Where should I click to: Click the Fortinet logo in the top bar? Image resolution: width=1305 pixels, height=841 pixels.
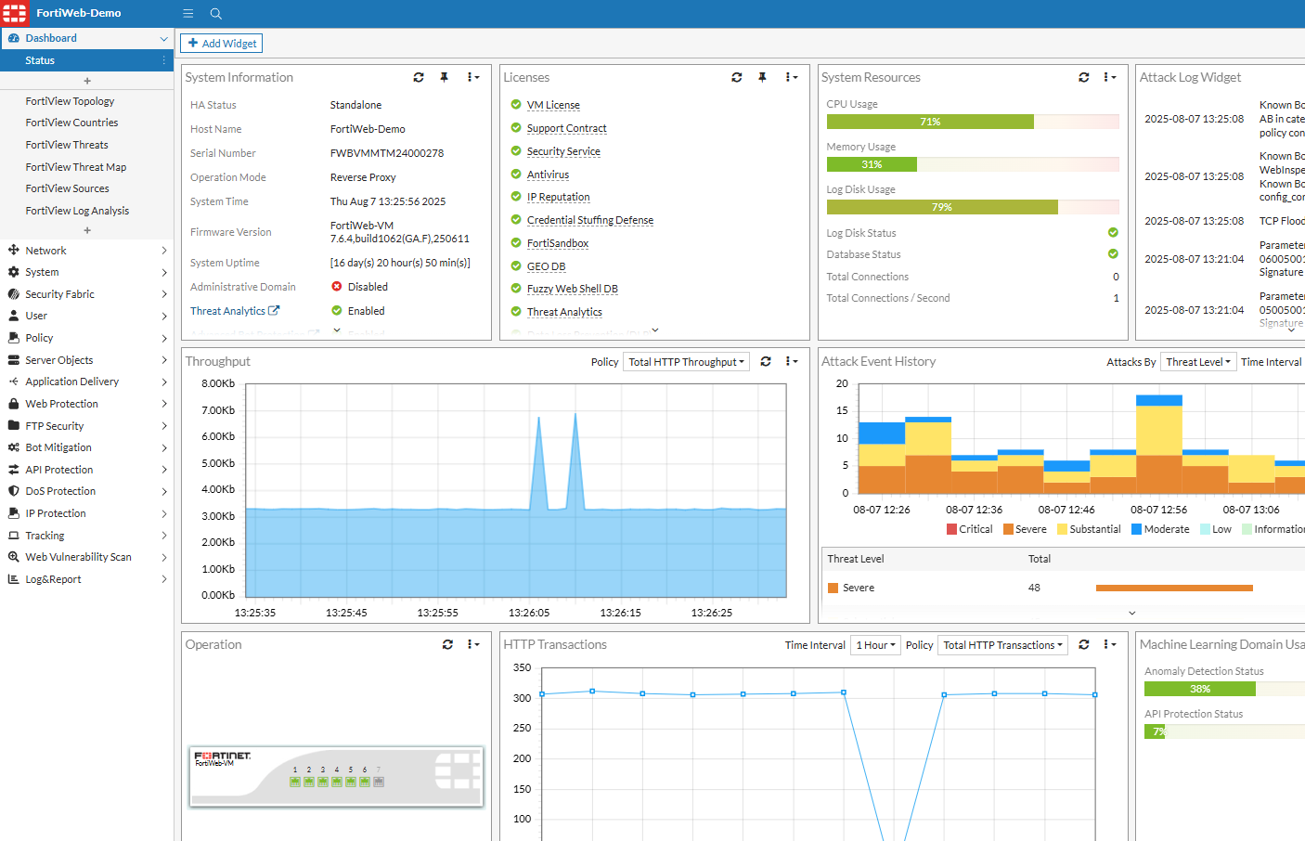(x=14, y=13)
